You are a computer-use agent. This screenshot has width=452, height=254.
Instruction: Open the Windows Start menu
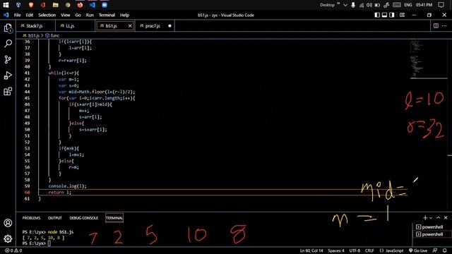pos(6,5)
